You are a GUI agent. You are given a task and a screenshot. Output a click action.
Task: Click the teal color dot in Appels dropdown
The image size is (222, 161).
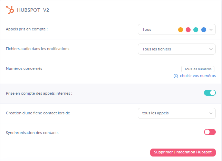click(196, 30)
